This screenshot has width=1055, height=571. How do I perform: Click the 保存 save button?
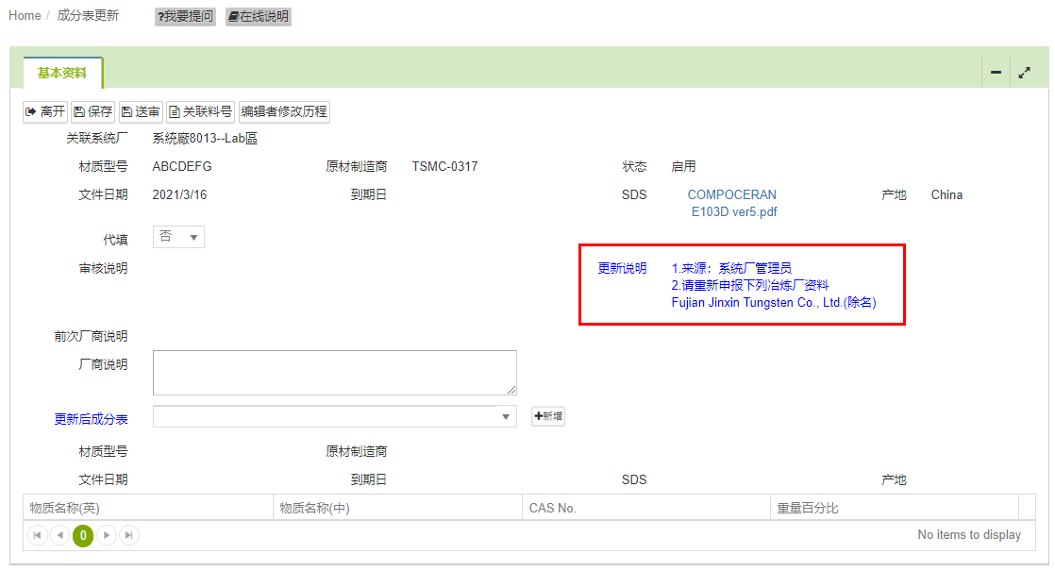tap(92, 111)
